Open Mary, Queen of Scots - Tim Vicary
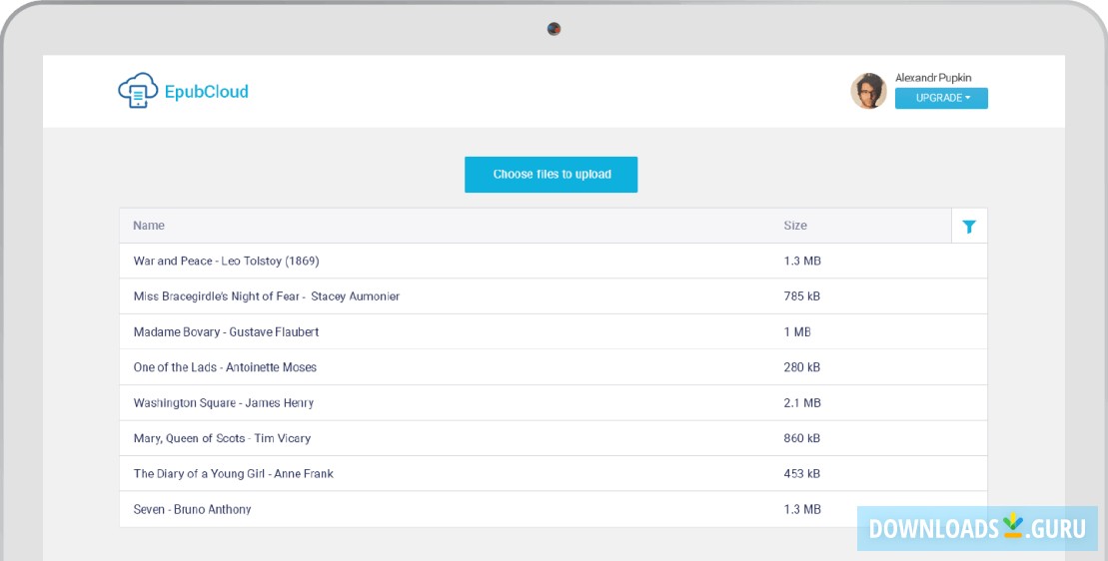The height and width of the screenshot is (561, 1108). click(x=222, y=438)
